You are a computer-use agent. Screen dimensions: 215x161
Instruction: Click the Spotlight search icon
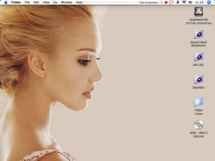[x=209, y=2]
